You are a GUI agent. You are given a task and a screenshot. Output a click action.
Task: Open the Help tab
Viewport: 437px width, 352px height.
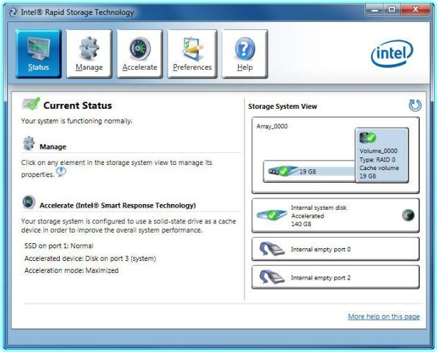[245, 53]
